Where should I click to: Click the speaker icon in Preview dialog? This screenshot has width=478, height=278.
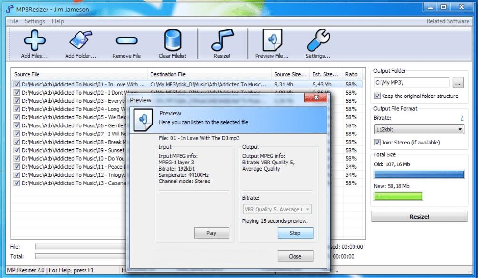(143, 119)
